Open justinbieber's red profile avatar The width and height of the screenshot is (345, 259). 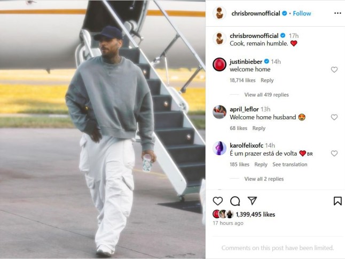coord(219,64)
